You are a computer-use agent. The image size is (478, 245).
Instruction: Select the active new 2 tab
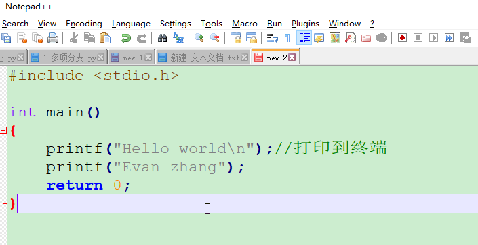click(x=275, y=57)
